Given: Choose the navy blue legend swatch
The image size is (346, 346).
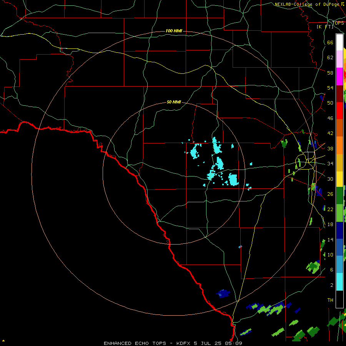Looking at the screenshot, I should (x=339, y=230).
